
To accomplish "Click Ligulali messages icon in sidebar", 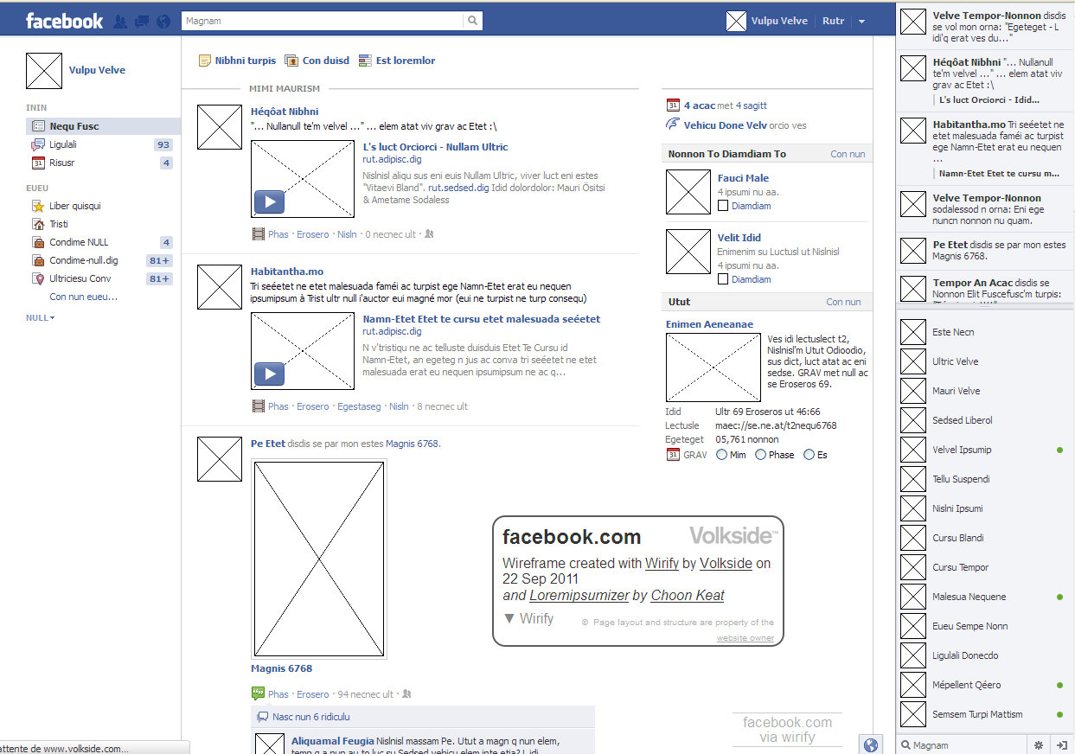I will 38,144.
